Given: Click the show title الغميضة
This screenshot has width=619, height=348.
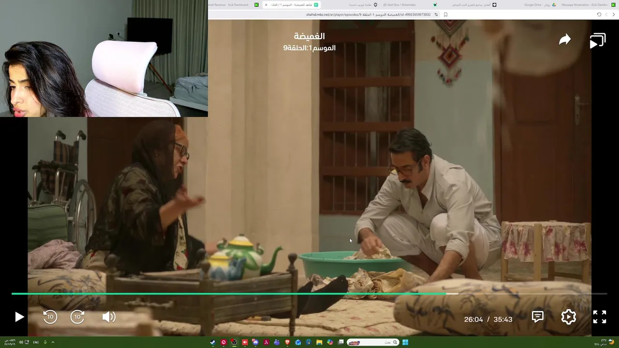Looking at the screenshot, I should pyautogui.click(x=309, y=36).
